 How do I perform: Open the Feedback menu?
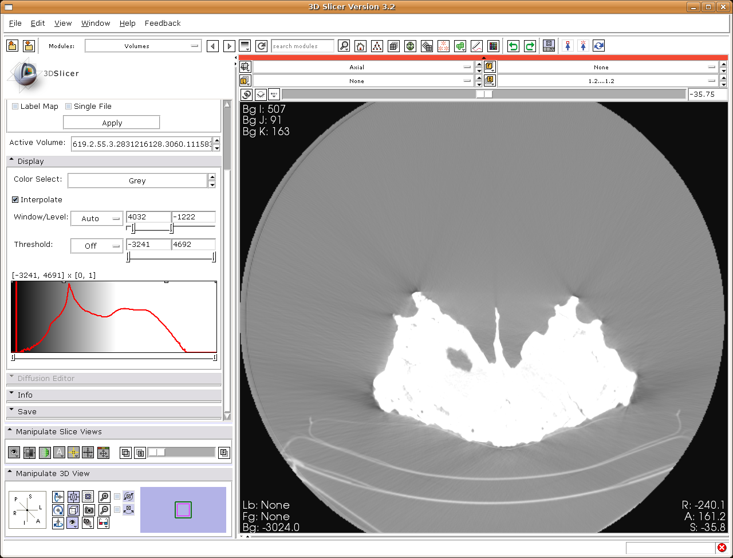click(x=163, y=23)
